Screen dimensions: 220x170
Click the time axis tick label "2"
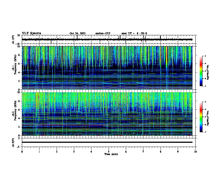[57, 152]
